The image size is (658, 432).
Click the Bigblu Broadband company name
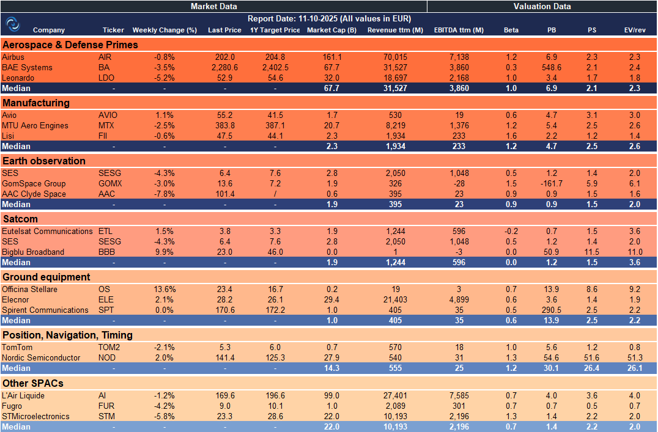coord(33,252)
